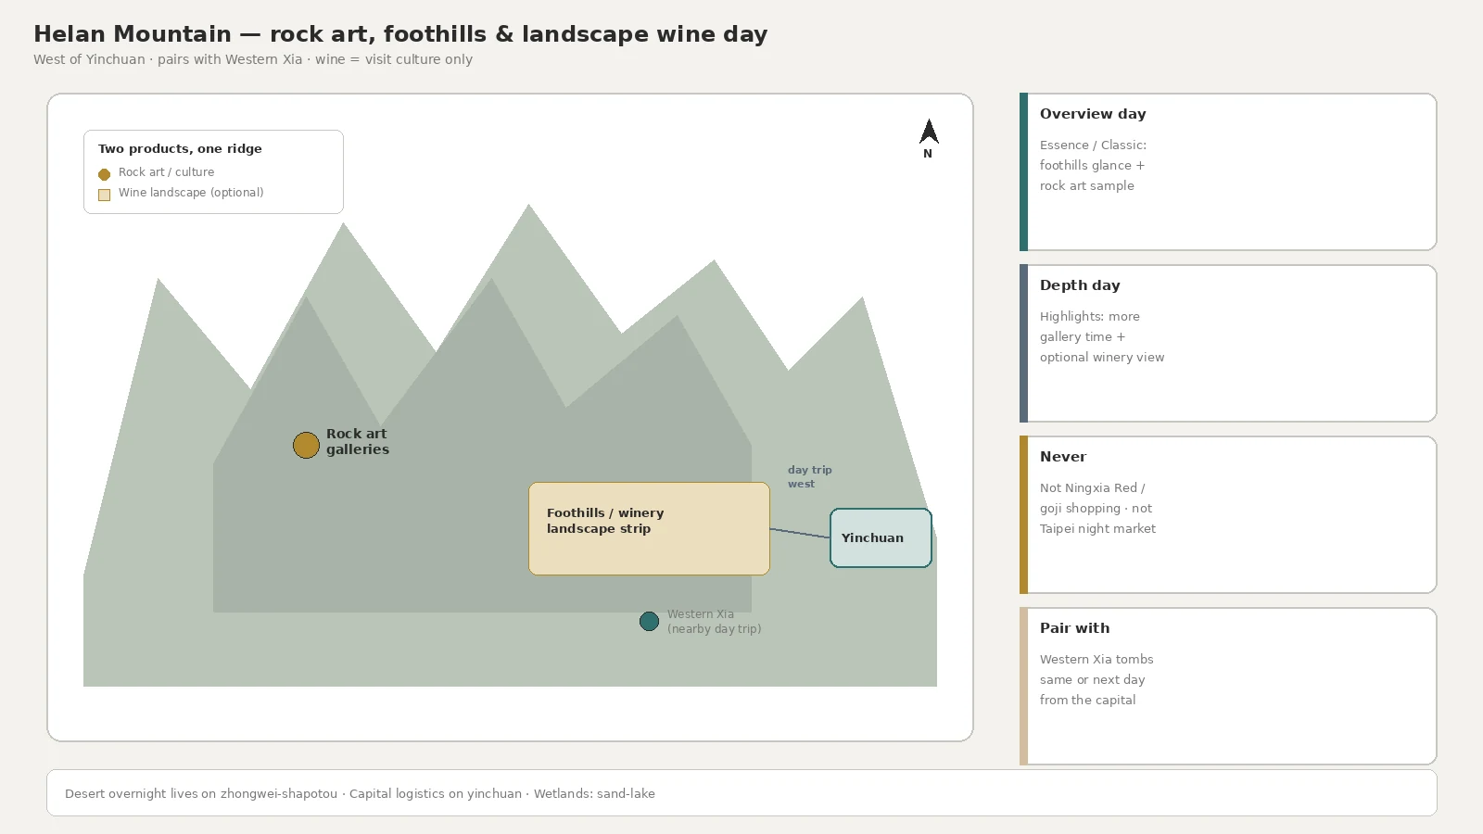Click the 'Two products, one ridge' legend title

(x=180, y=148)
